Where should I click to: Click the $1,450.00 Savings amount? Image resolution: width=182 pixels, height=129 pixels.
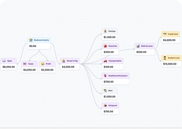coord(110,37)
